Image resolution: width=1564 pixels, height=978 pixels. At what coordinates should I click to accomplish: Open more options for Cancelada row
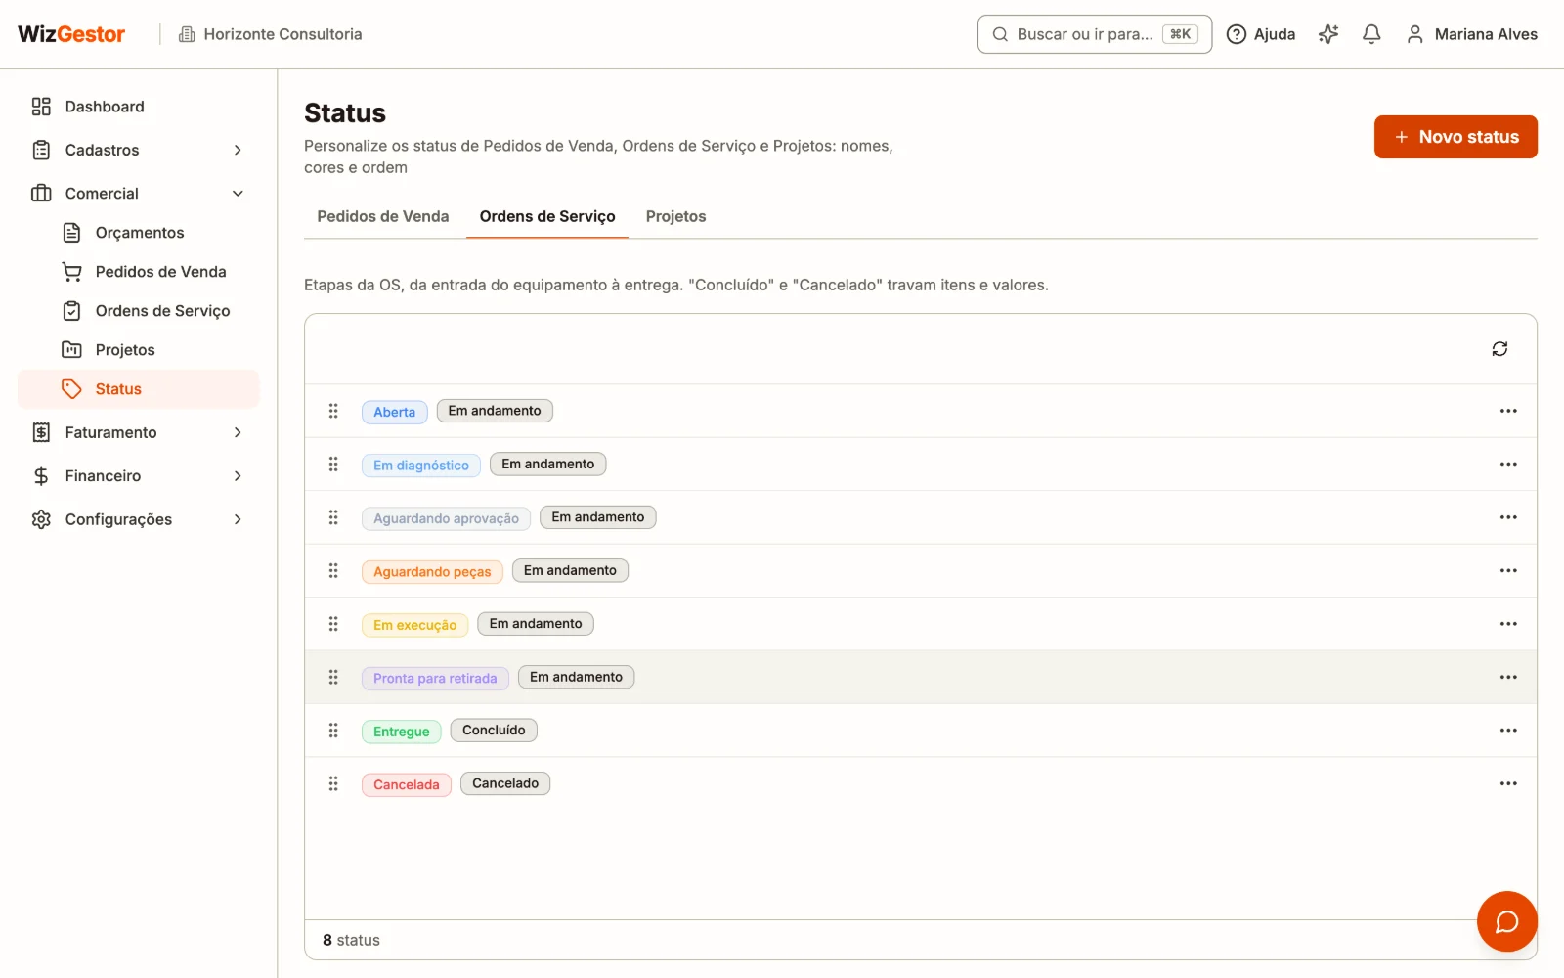[x=1508, y=783]
